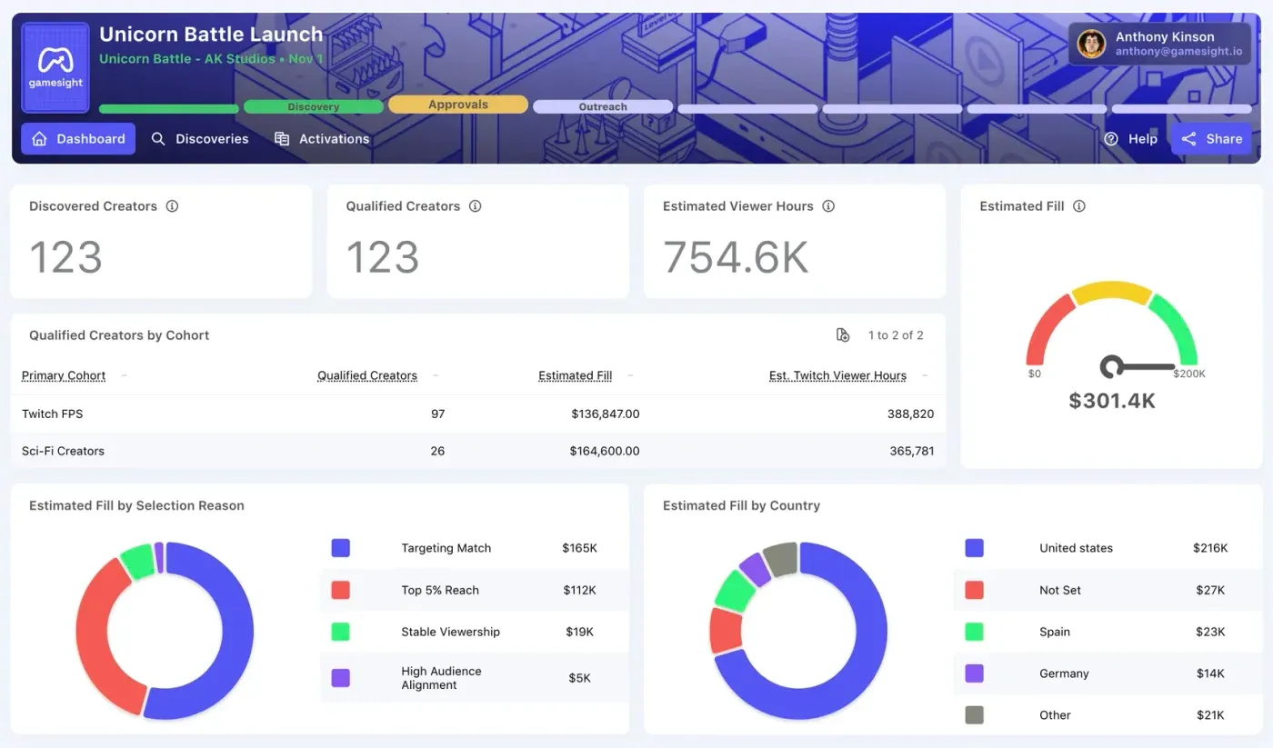Click the Selection Reason donut chart

[165, 631]
